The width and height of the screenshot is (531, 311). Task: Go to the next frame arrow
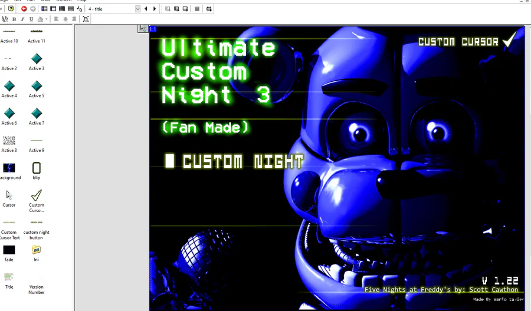pyautogui.click(x=155, y=9)
